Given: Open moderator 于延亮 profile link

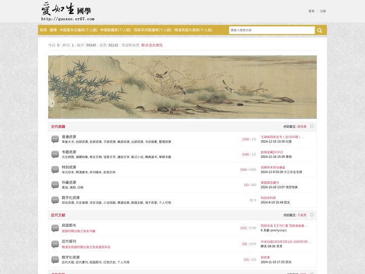Looking at the screenshot, I should (x=302, y=215).
